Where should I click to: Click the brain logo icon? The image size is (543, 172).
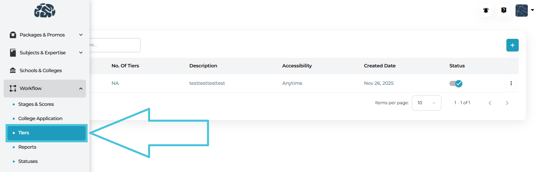(x=45, y=11)
